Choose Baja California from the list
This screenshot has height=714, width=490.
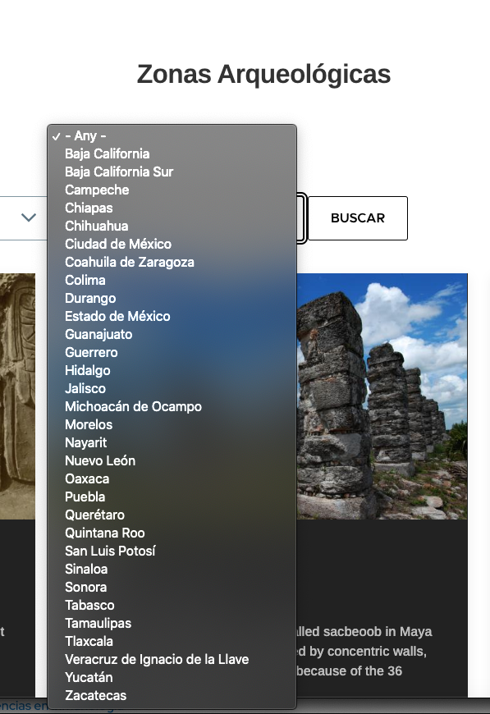172,154
